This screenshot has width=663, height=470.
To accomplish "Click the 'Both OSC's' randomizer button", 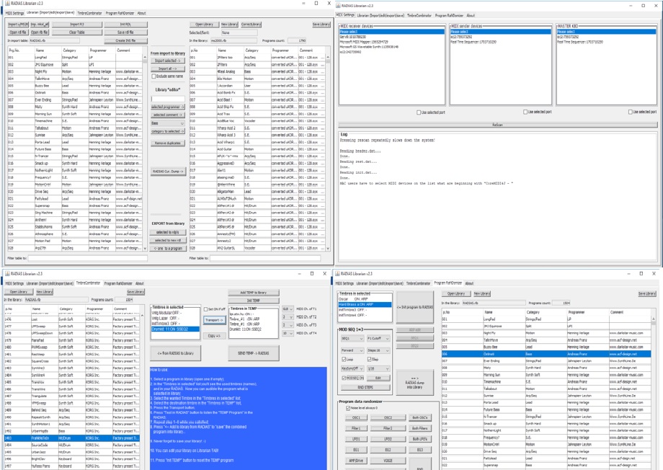I will coord(420,417).
